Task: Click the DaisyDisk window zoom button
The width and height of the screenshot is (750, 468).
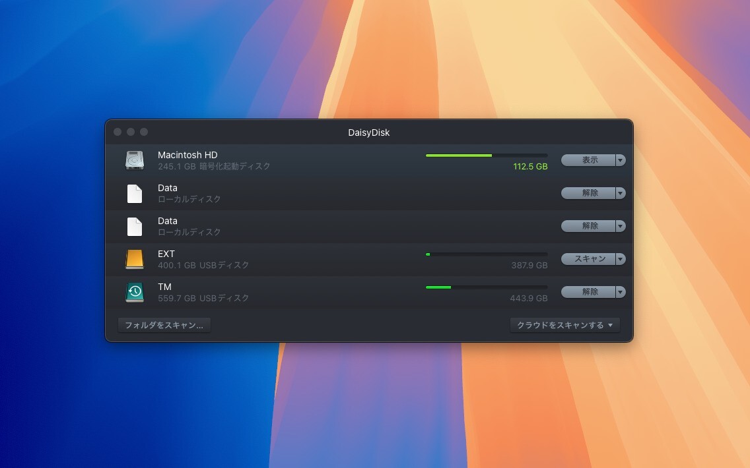Action: tap(144, 132)
